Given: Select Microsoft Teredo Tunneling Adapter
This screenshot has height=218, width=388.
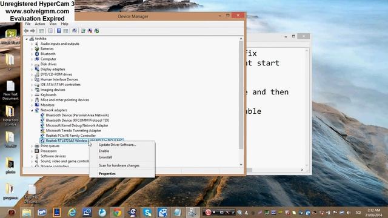Looking at the screenshot, I should tap(73, 131).
